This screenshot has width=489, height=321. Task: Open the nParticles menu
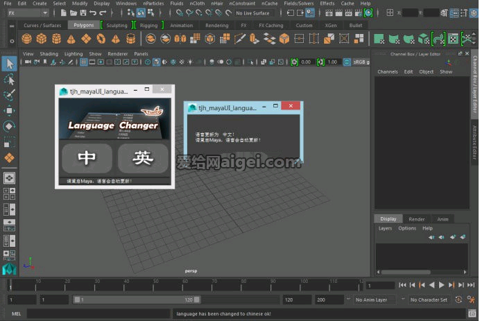[x=153, y=3]
